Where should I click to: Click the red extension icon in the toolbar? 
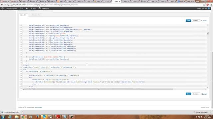point(208,5)
